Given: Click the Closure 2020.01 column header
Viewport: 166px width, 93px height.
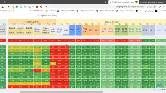Looking at the screenshot, I should [x=37, y=30].
